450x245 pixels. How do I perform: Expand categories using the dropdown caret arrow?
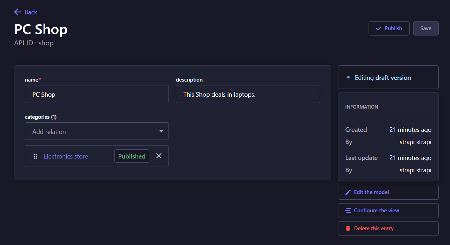[161, 131]
